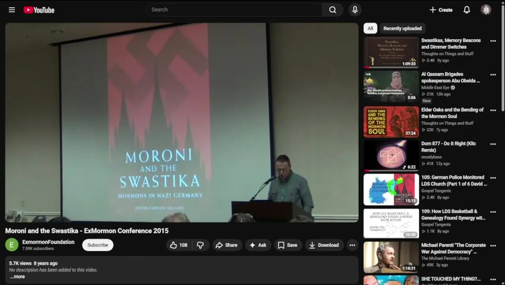Open options for SHE TOUCHED MY THING video

tap(493, 279)
